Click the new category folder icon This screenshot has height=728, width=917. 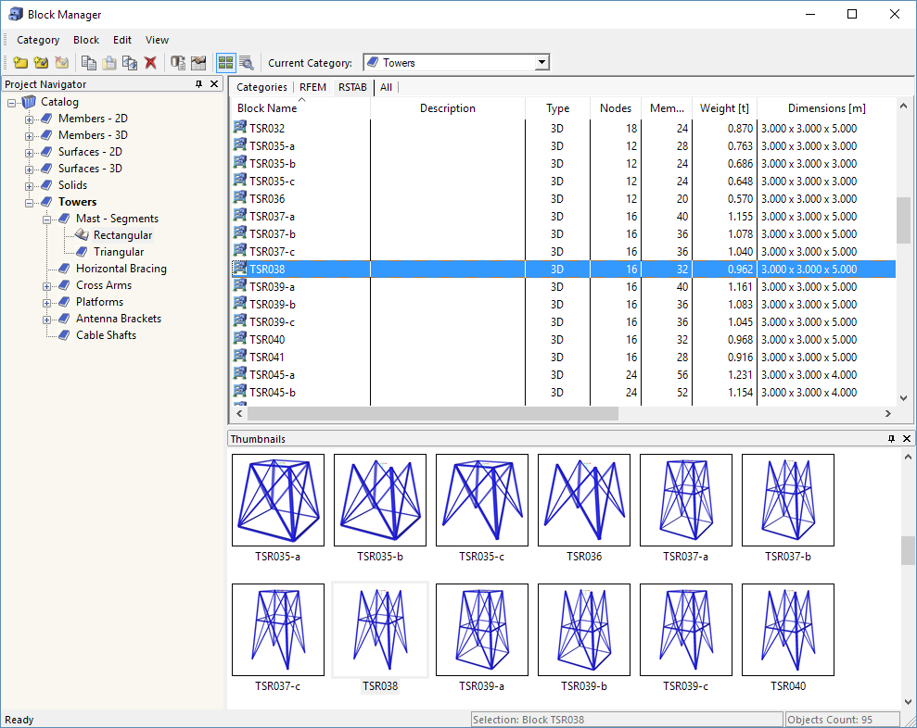[20, 63]
